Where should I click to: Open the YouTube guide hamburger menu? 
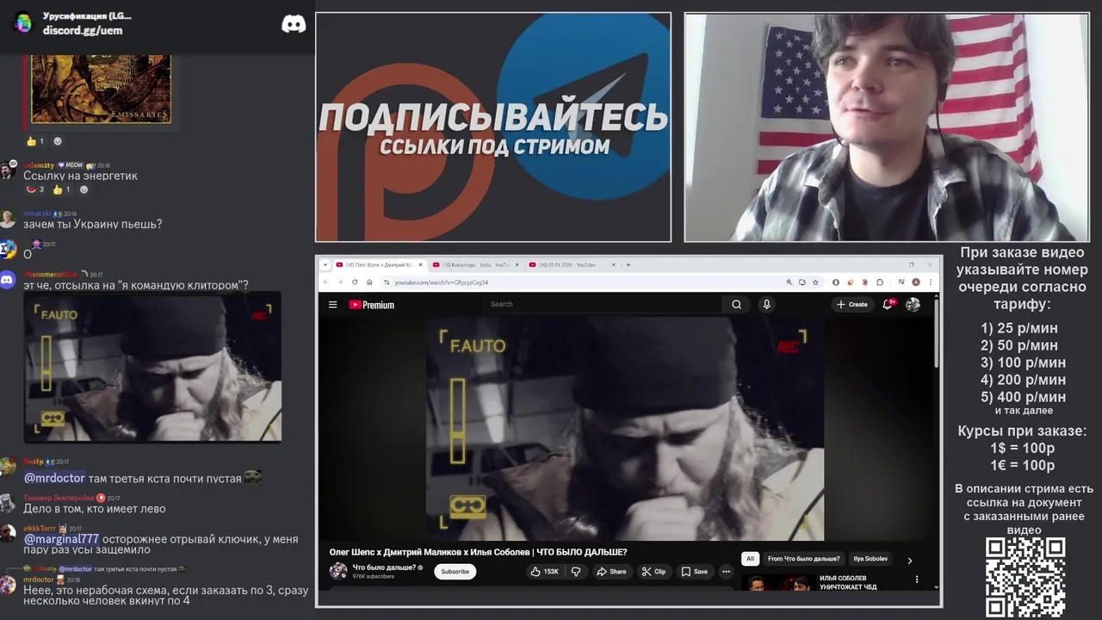tap(332, 304)
